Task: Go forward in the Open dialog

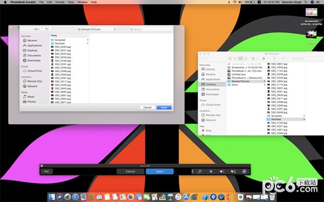Action: [29, 29]
